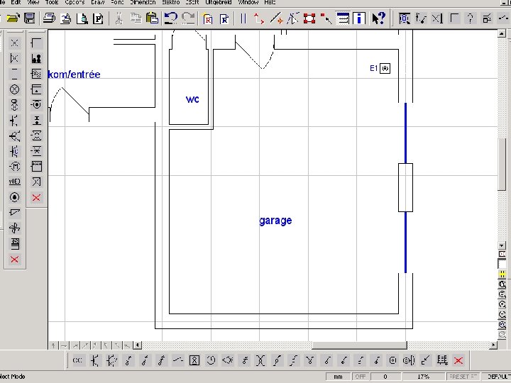The height and width of the screenshot is (383, 511).
Task: Close the bottom switch toolbar with red X
Action: (458, 360)
